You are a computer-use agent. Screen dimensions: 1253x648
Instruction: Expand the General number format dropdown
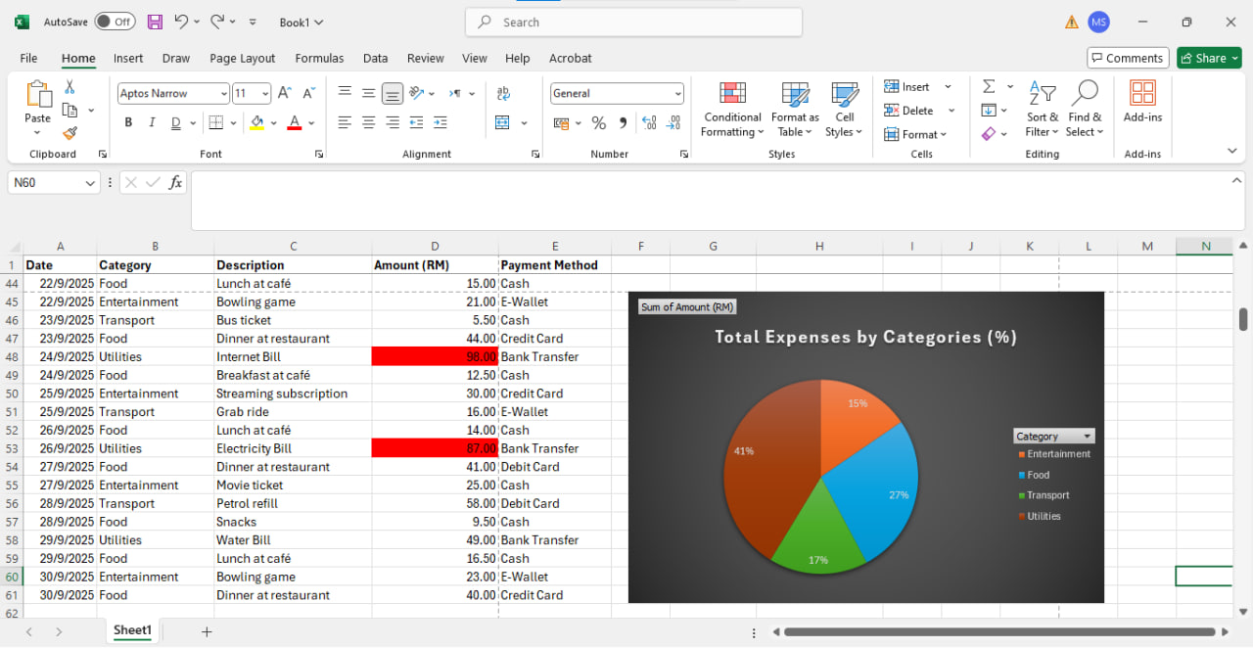point(677,94)
